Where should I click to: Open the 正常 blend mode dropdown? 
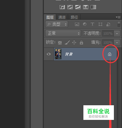point(63,33)
